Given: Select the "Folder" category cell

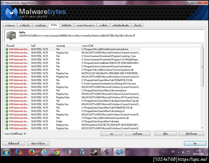Looking at the screenshot, I should pyautogui.click(x=59, y=122).
